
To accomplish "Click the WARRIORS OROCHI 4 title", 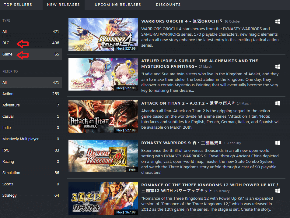I will point(182,21).
